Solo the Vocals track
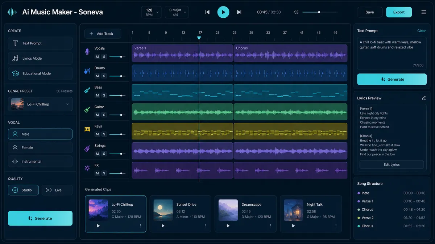The width and height of the screenshot is (435, 244). click(104, 56)
